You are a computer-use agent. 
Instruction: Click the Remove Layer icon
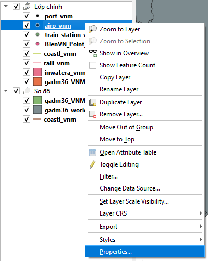click(x=93, y=114)
